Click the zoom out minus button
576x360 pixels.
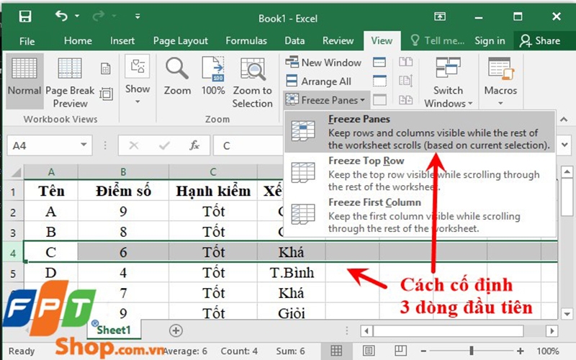[423, 351]
